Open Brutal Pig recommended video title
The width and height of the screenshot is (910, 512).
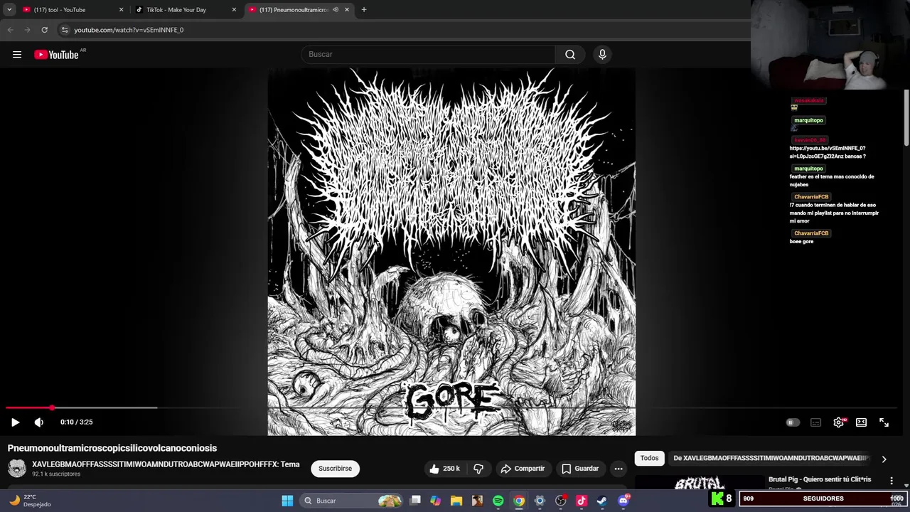[820, 479]
